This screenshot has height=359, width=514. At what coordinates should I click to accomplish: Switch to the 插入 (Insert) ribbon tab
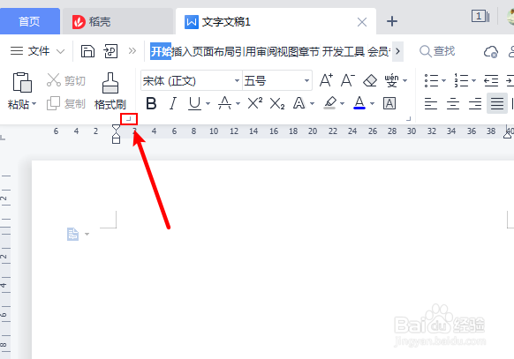coord(182,51)
